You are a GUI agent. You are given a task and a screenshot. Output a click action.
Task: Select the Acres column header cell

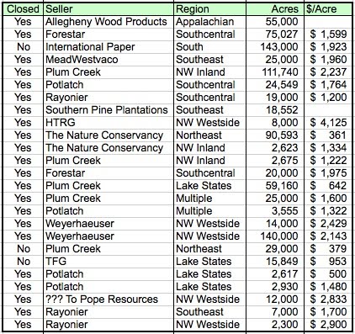pyautogui.click(x=275, y=9)
